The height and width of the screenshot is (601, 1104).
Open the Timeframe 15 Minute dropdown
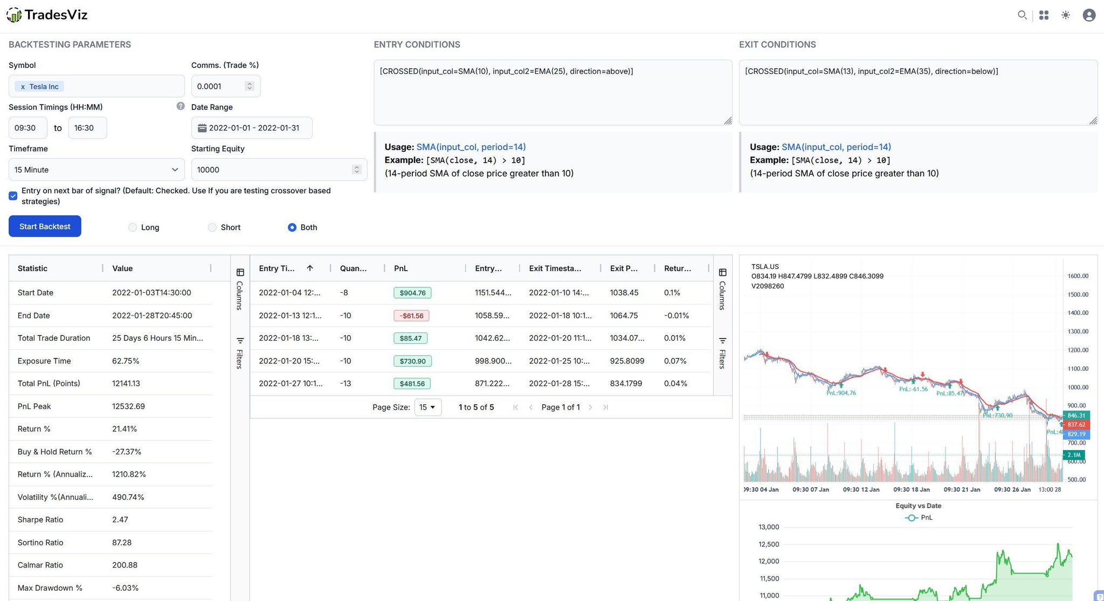[x=96, y=170]
